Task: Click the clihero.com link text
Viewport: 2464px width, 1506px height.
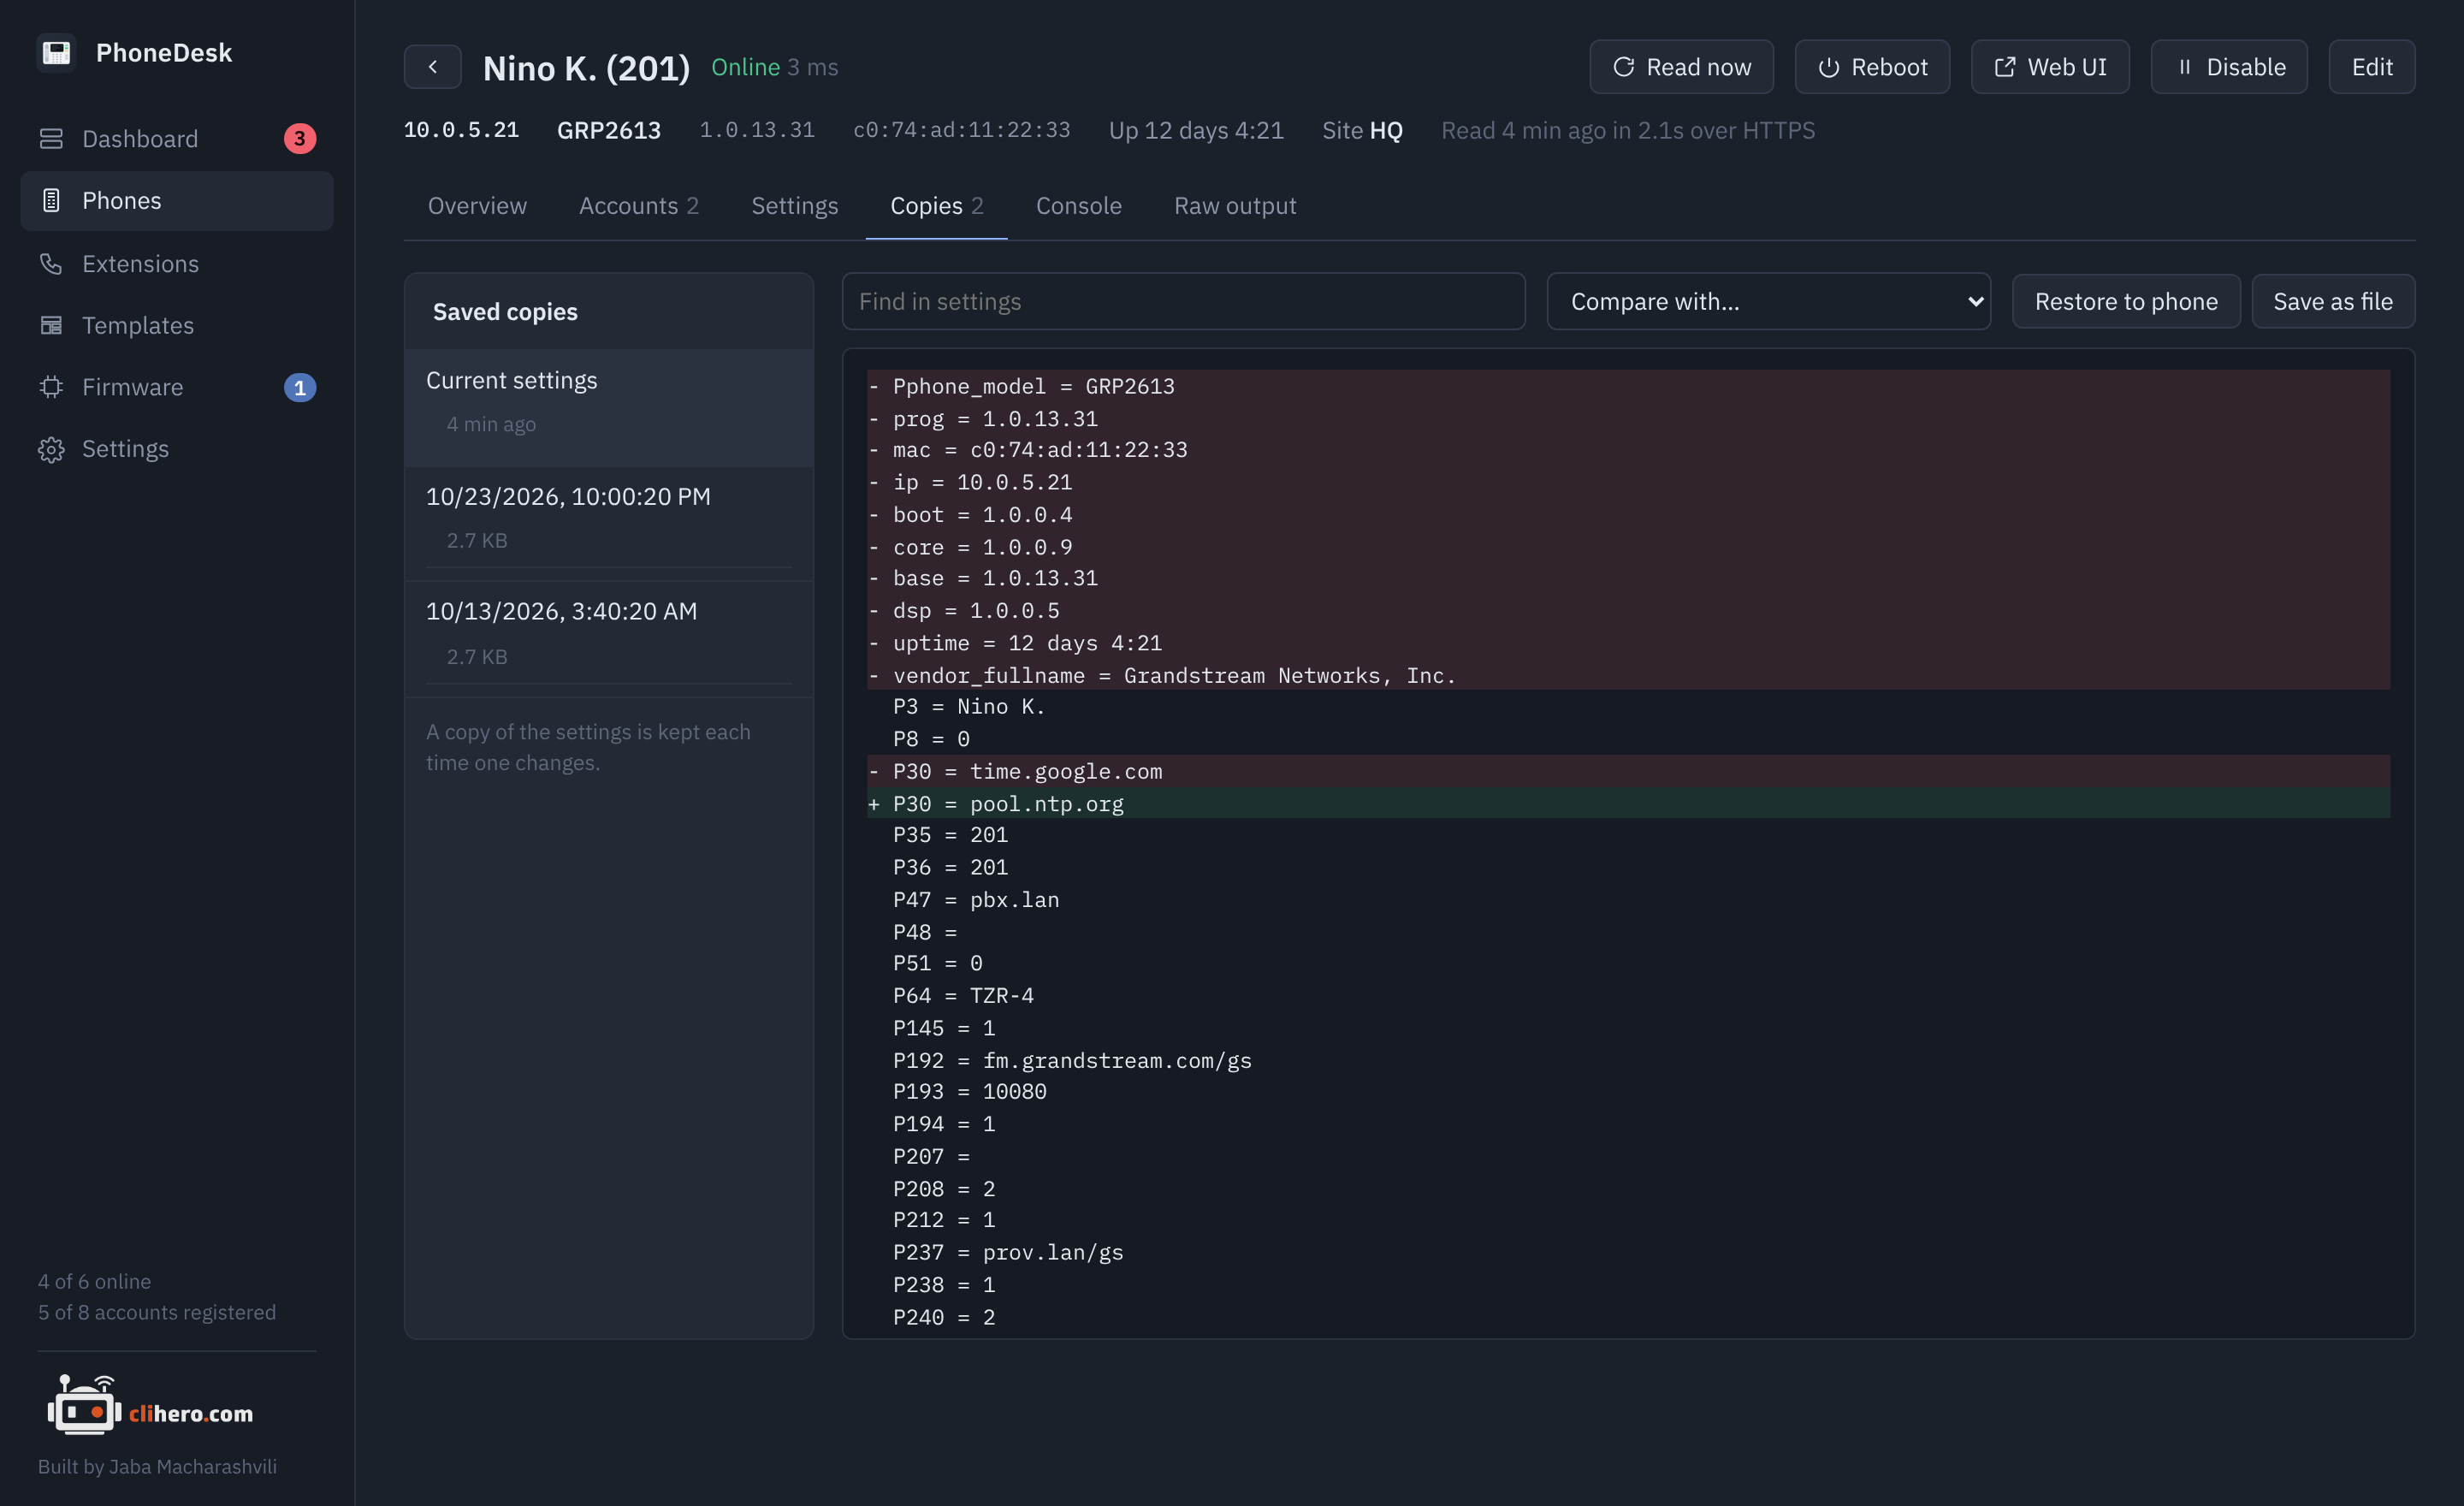Action: pos(191,1413)
